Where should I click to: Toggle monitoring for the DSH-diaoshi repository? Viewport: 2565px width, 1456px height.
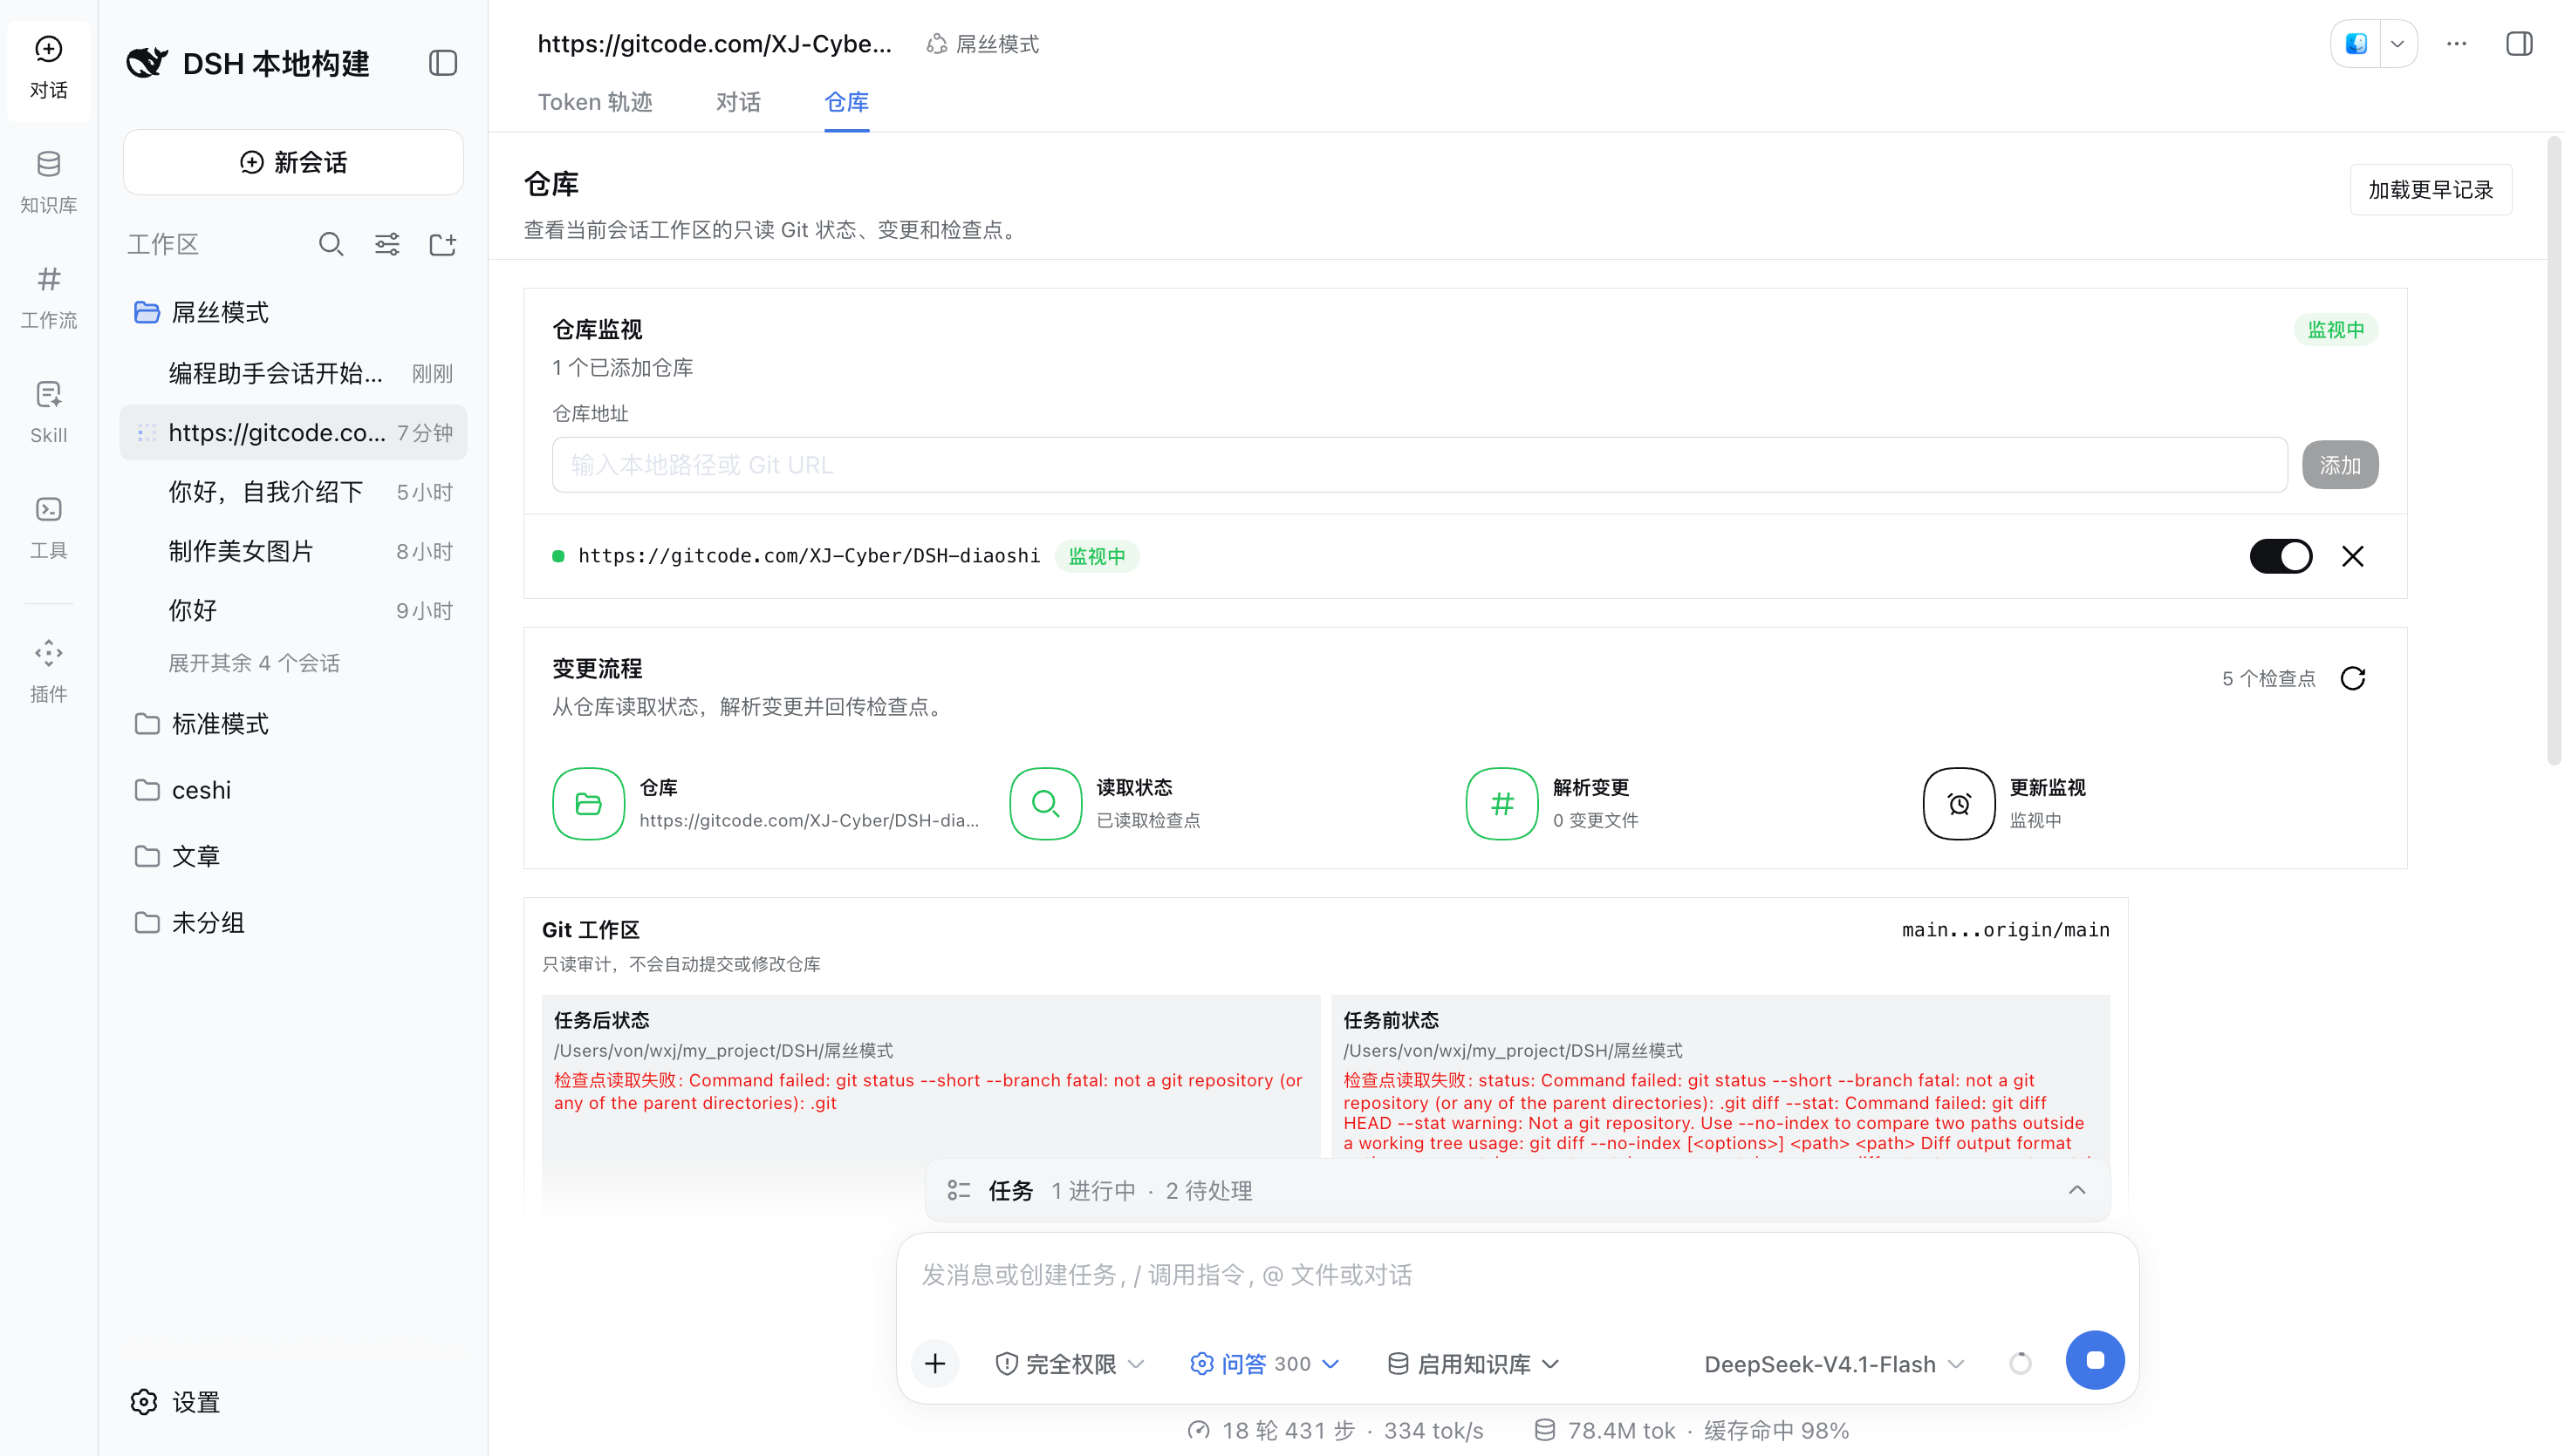pyautogui.click(x=2281, y=556)
